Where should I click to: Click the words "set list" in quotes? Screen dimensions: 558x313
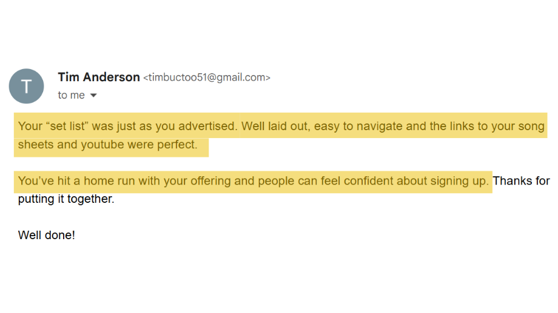(66, 127)
